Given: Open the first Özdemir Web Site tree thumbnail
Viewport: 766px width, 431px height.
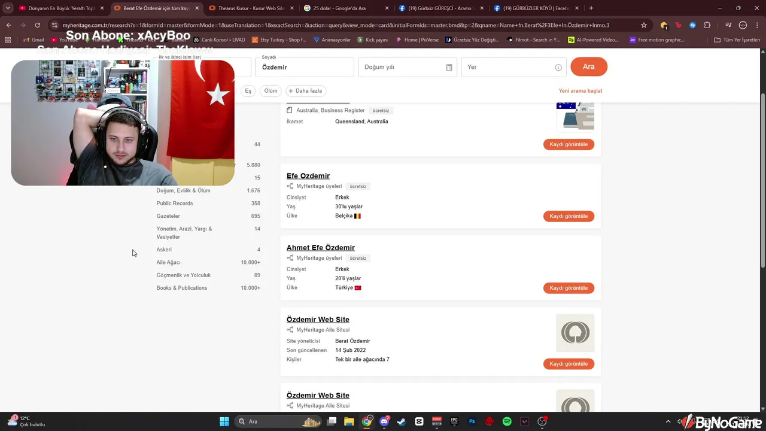Looking at the screenshot, I should click(575, 332).
